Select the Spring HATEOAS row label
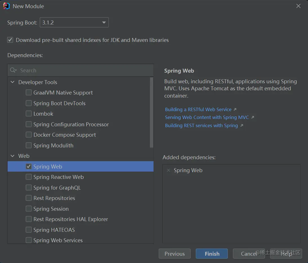 (54, 230)
